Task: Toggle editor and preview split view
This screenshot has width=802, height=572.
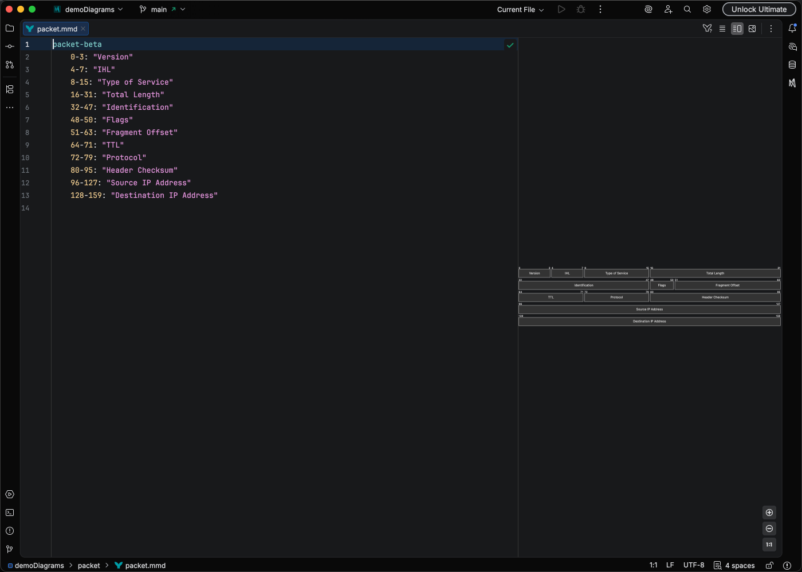Action: tap(737, 29)
